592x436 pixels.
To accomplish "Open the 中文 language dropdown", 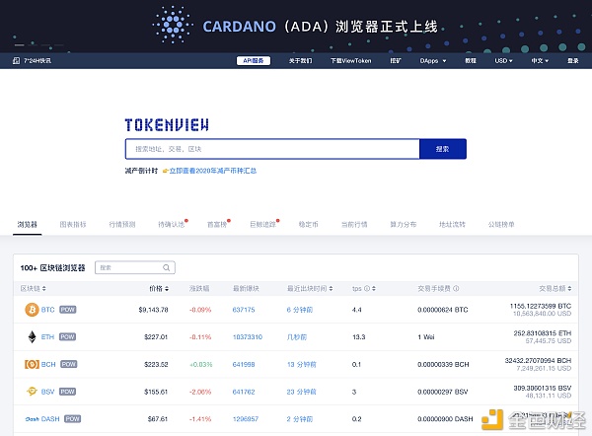I will coord(540,61).
